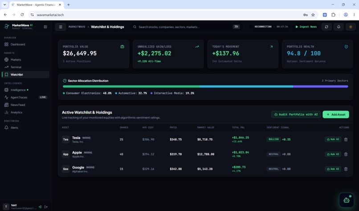Reload the page in browser
This screenshot has height=211, width=359.
(22, 15)
